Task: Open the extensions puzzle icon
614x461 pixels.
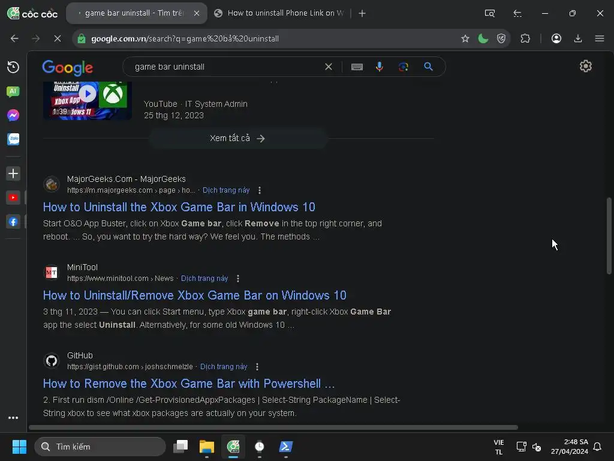Action: pyautogui.click(x=525, y=38)
